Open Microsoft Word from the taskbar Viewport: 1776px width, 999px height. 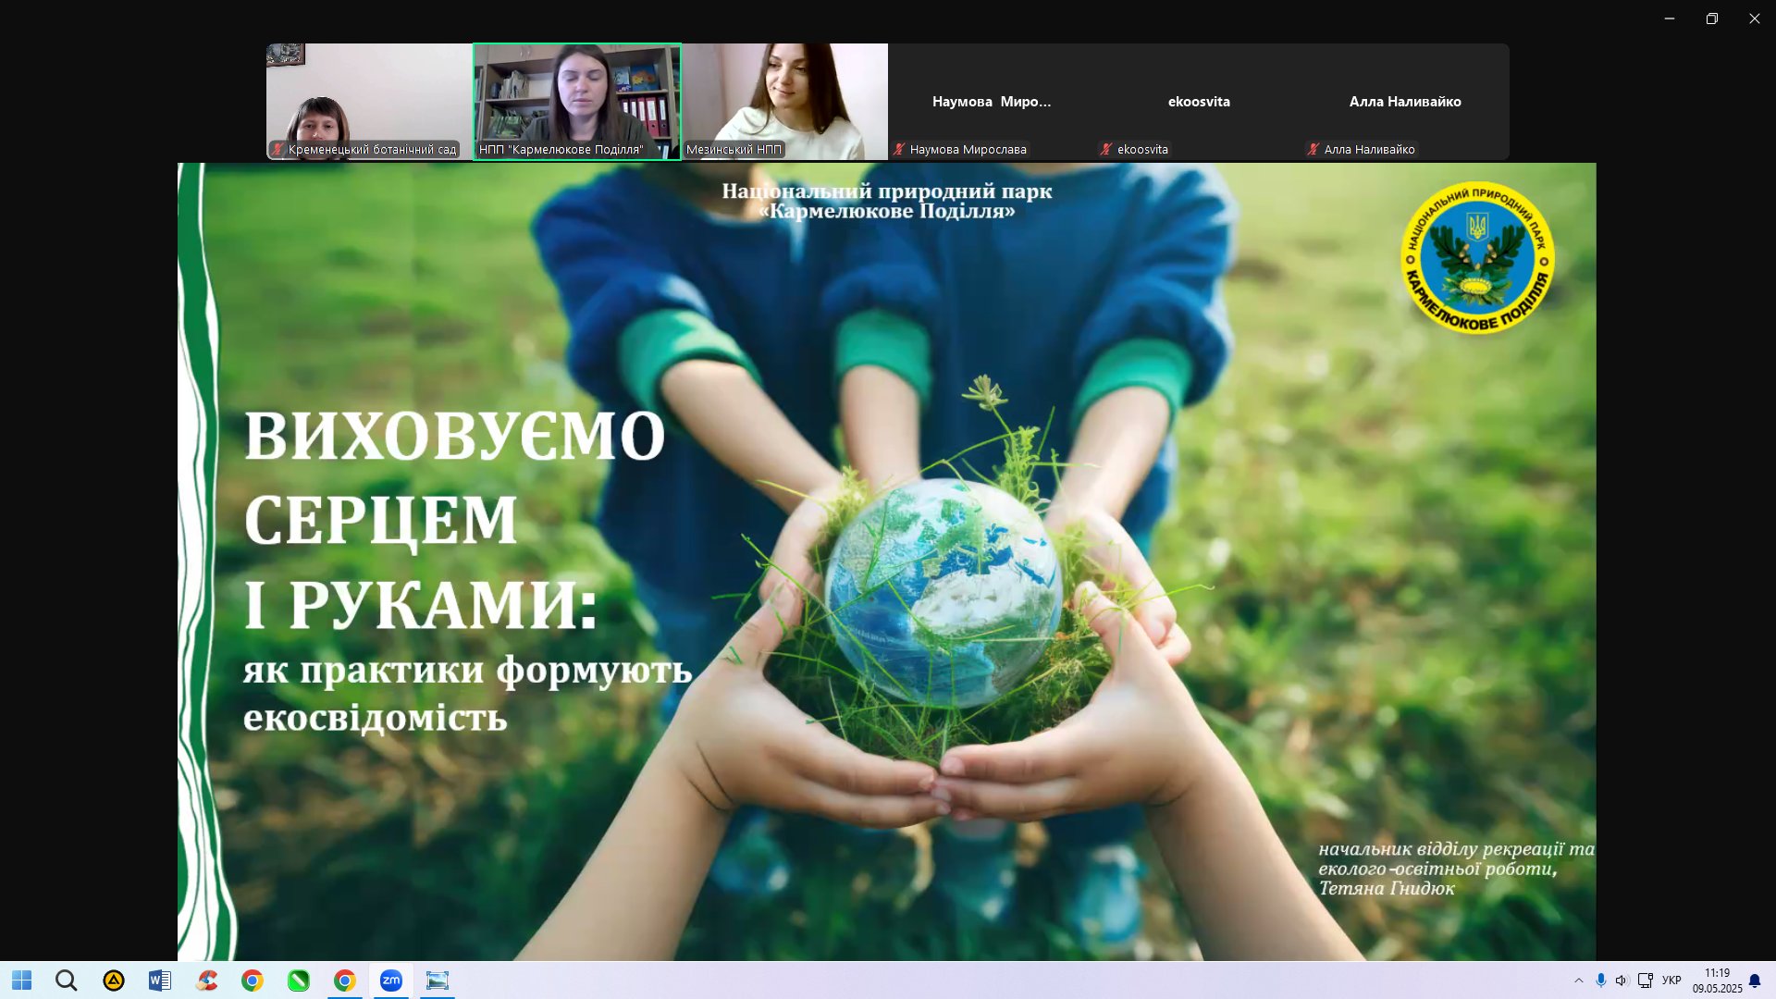point(160,980)
